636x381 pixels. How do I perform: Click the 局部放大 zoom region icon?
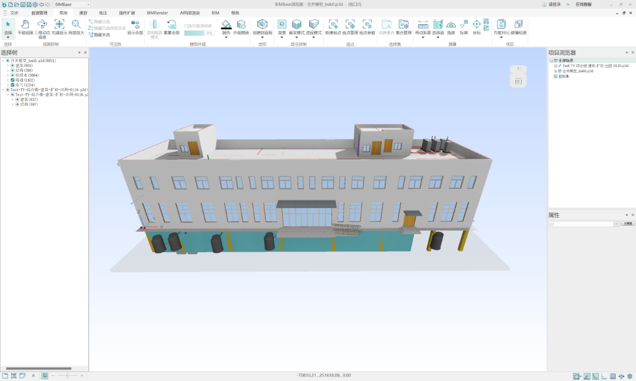76,27
